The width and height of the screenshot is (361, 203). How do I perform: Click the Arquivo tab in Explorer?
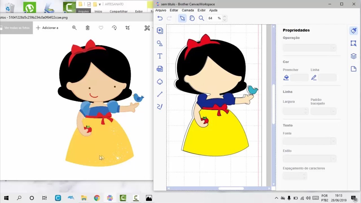(83, 11)
